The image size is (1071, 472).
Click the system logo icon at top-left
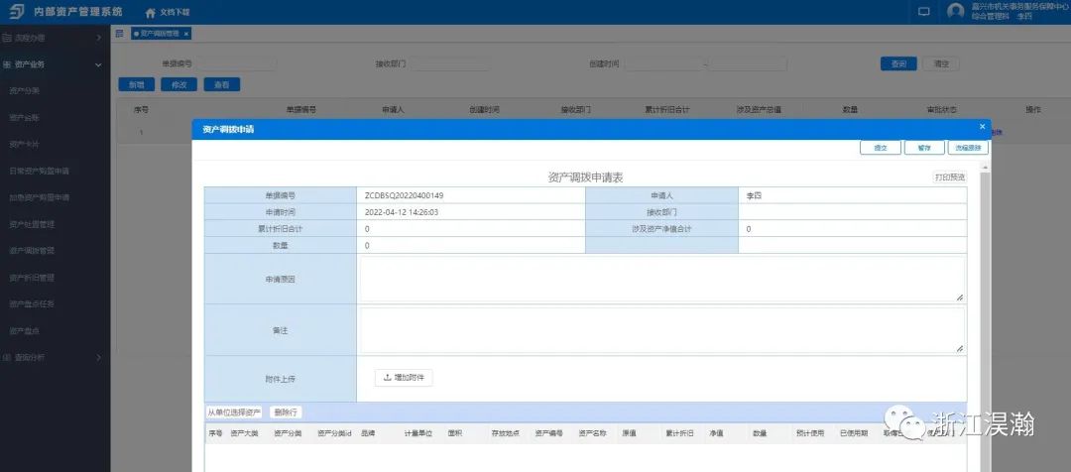tap(14, 12)
